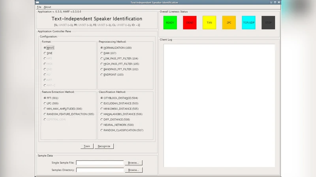Click inside the Client Log area
The width and height of the screenshot is (316, 177).
pos(219,106)
